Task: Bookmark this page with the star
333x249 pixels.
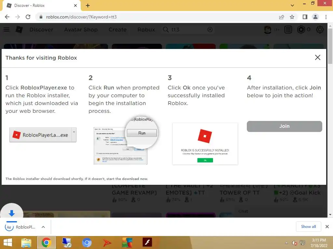Action: (292, 17)
